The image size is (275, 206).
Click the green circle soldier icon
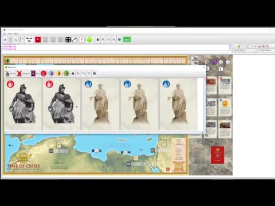coord(66,73)
